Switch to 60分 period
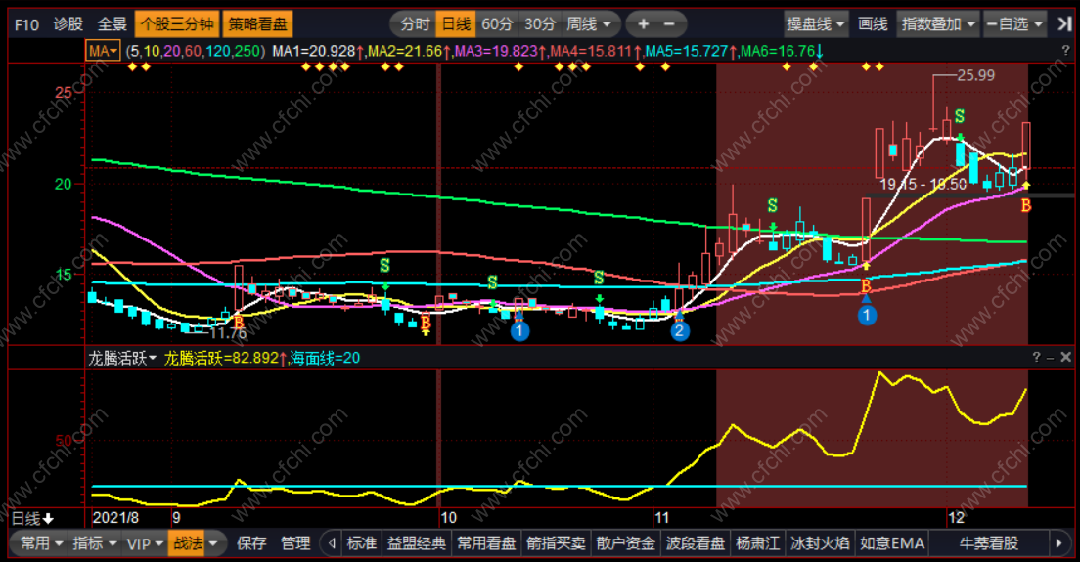 coord(497,24)
